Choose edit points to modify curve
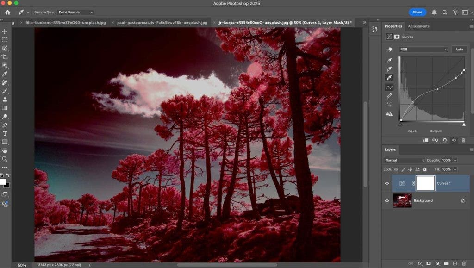Screen dimensions: 474x268 (x=389, y=87)
